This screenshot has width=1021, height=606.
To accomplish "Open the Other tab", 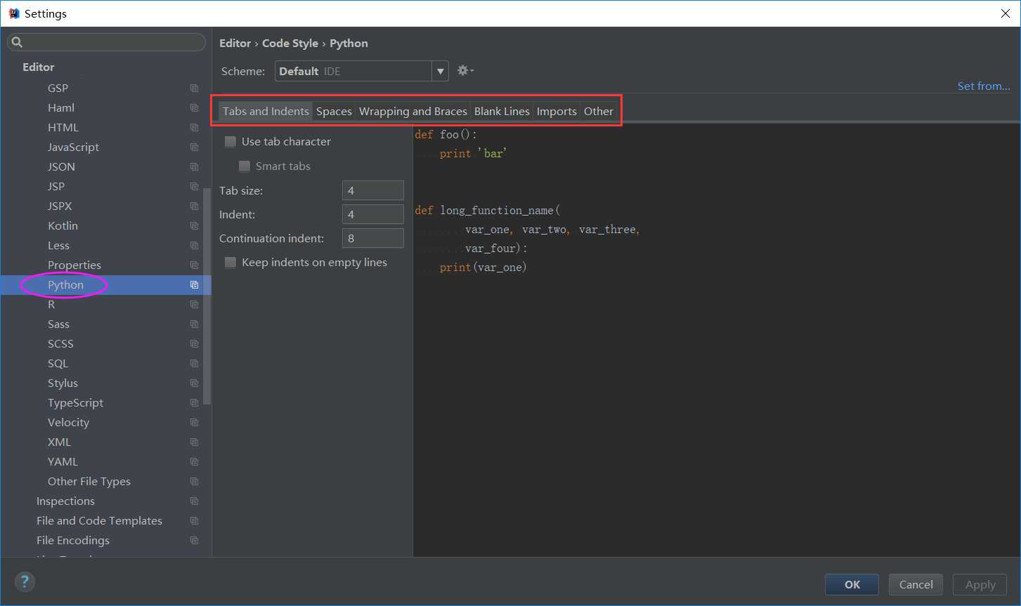I will (599, 111).
